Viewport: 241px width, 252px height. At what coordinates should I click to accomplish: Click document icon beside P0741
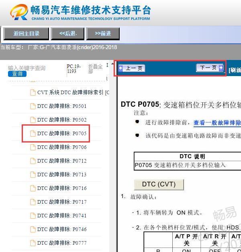(x=33, y=216)
